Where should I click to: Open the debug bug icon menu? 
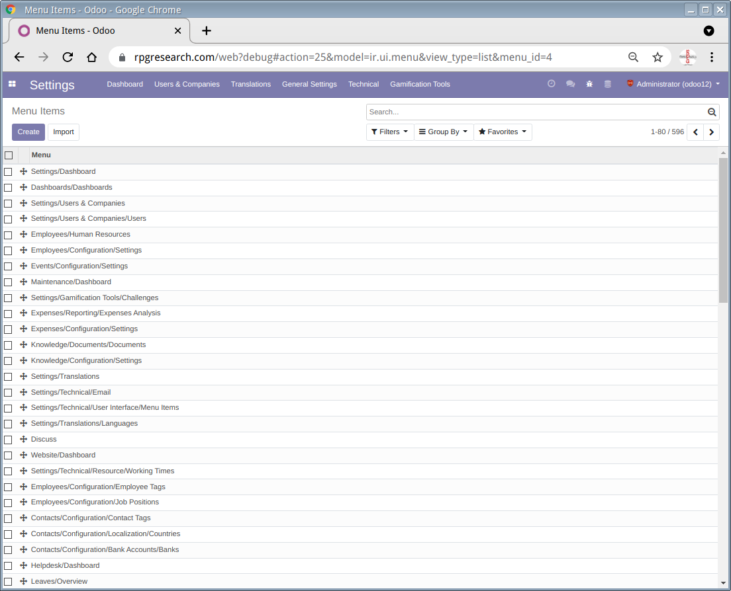tap(589, 84)
